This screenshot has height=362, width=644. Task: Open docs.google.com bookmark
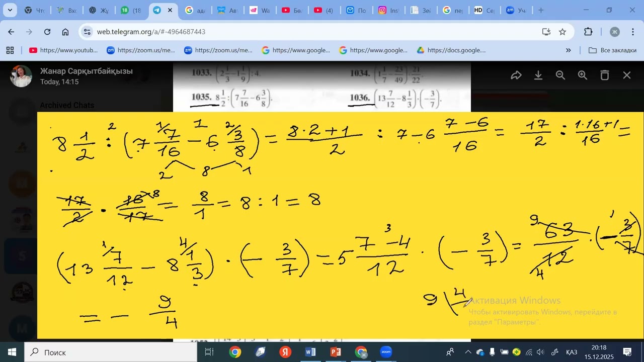451,50
